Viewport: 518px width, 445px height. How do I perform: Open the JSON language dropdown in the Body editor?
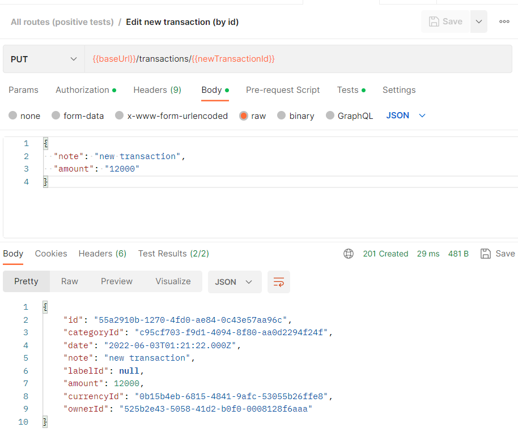pyautogui.click(x=405, y=115)
